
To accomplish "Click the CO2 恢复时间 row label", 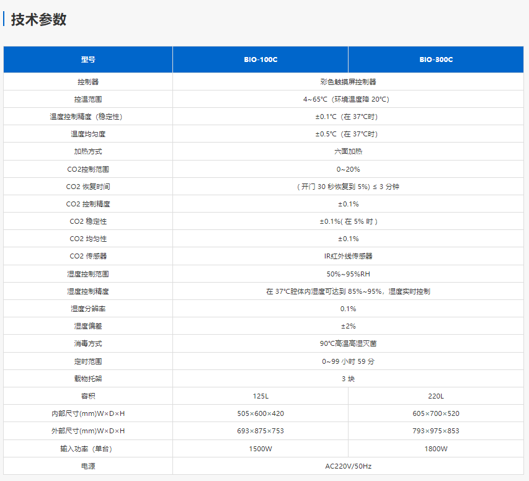I will click(x=88, y=187).
